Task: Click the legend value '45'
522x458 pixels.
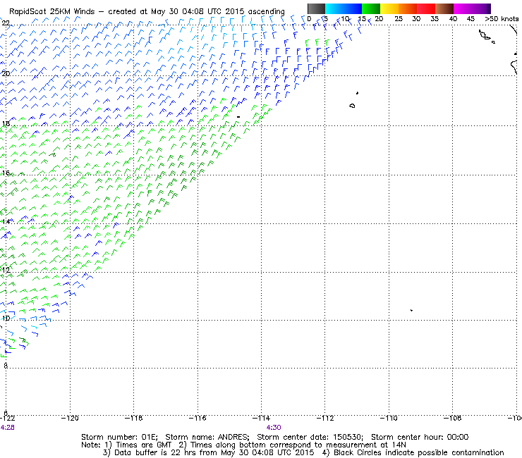Action: [471, 19]
